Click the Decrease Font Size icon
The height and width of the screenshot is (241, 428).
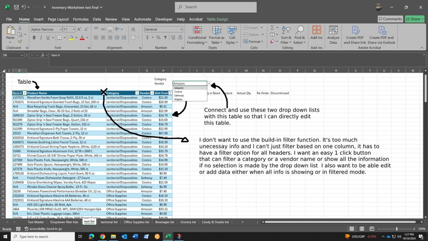coord(86,29)
